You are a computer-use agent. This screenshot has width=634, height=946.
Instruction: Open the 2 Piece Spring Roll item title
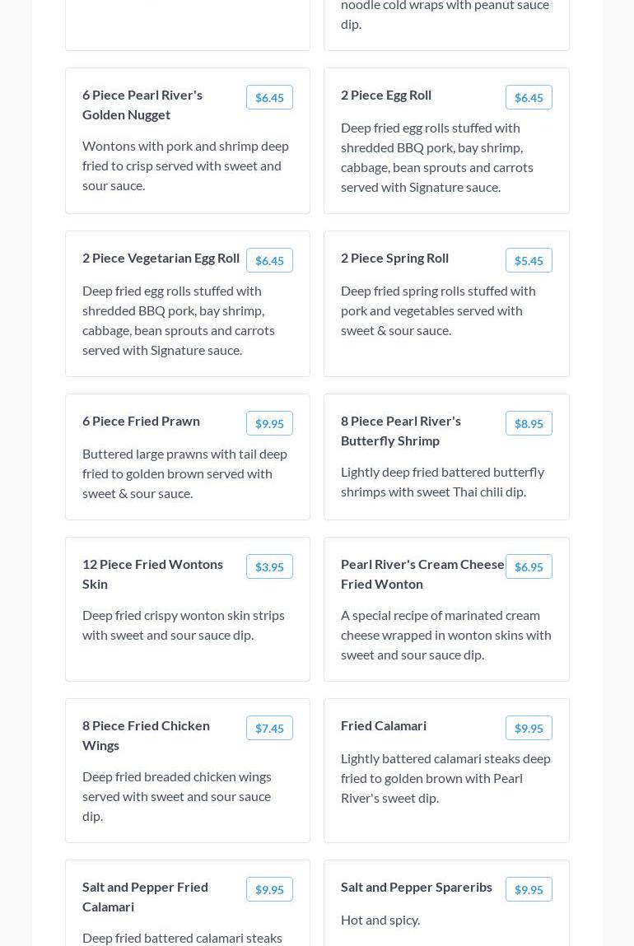(394, 258)
